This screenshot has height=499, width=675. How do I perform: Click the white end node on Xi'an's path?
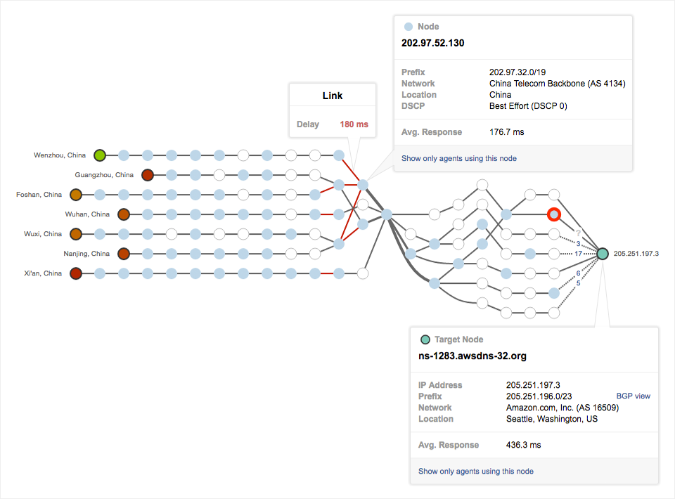click(x=363, y=273)
